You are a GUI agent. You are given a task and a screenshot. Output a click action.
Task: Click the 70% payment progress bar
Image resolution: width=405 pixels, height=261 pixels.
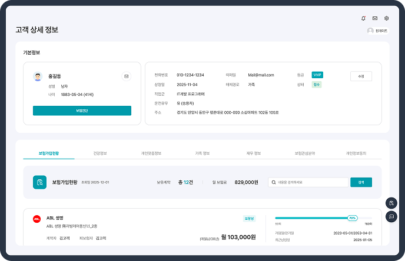[x=323, y=217]
